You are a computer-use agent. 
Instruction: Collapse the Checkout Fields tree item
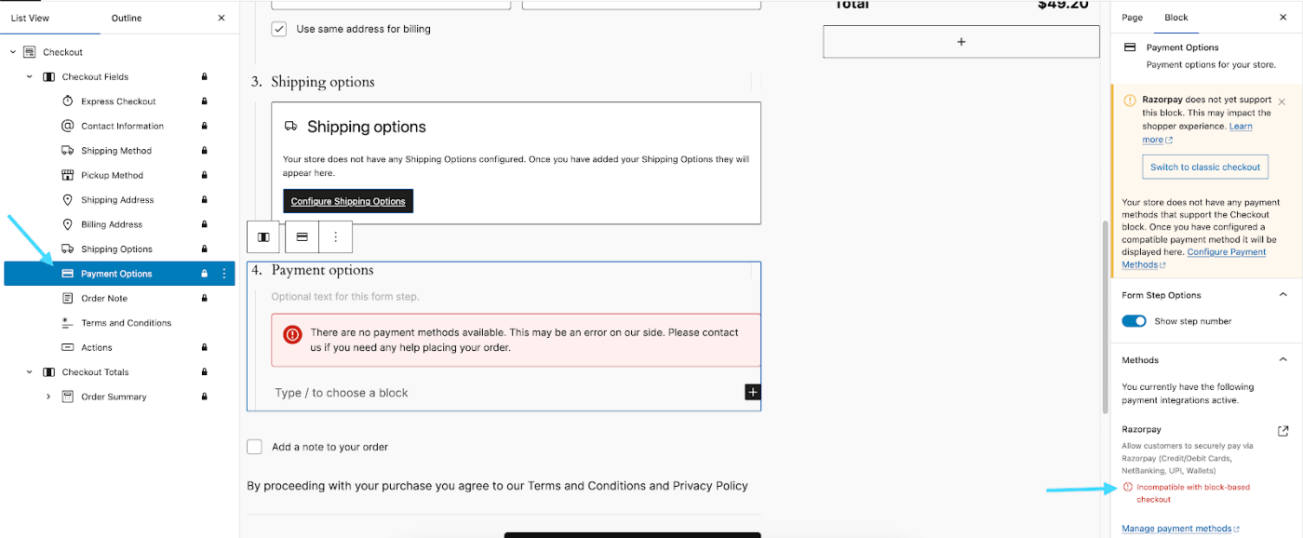pos(30,77)
